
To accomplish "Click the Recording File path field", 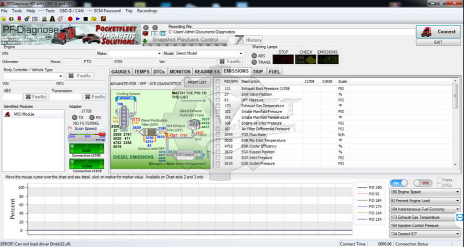I will click(x=291, y=32).
